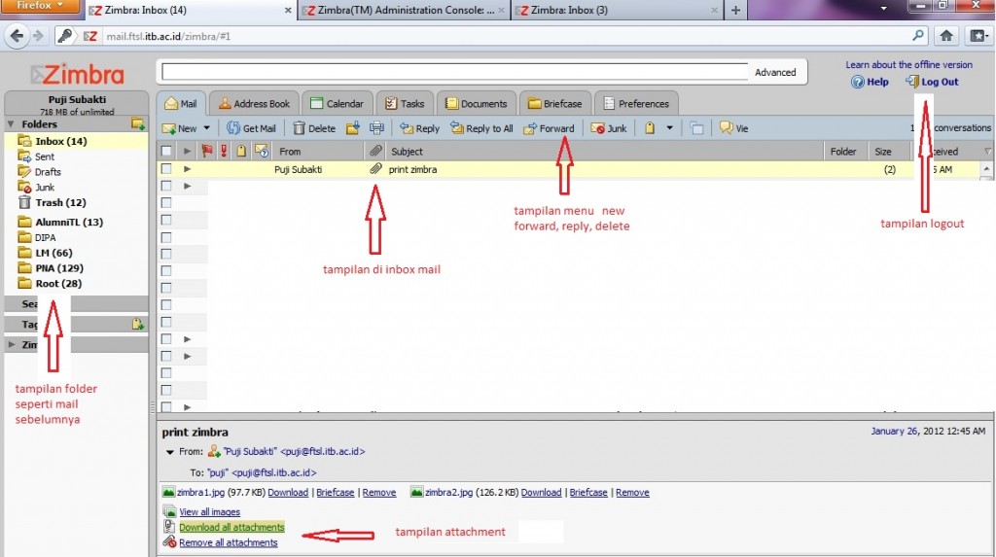Click the Log Out link
The width and height of the screenshot is (996, 557).
[940, 83]
